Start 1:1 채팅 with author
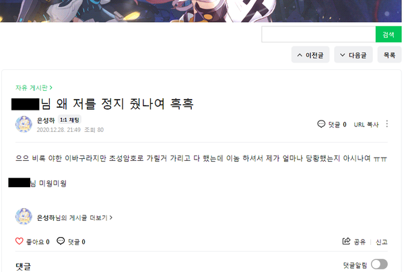404x272 pixels. [69, 120]
